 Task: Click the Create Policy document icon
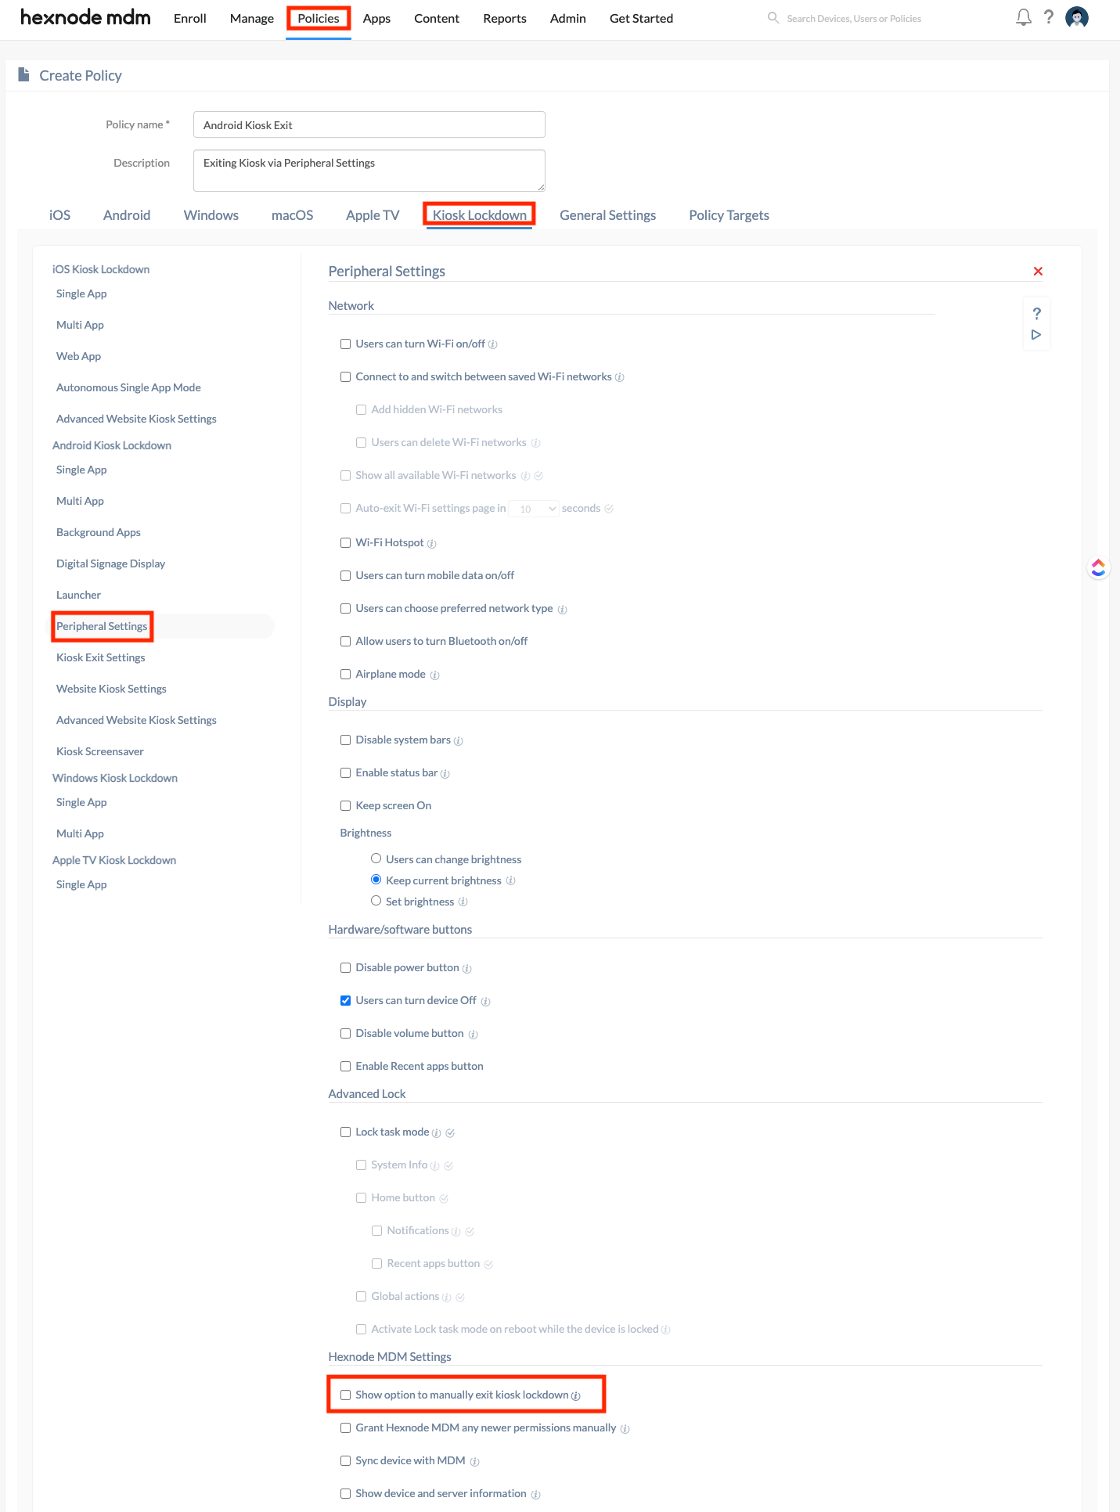23,75
